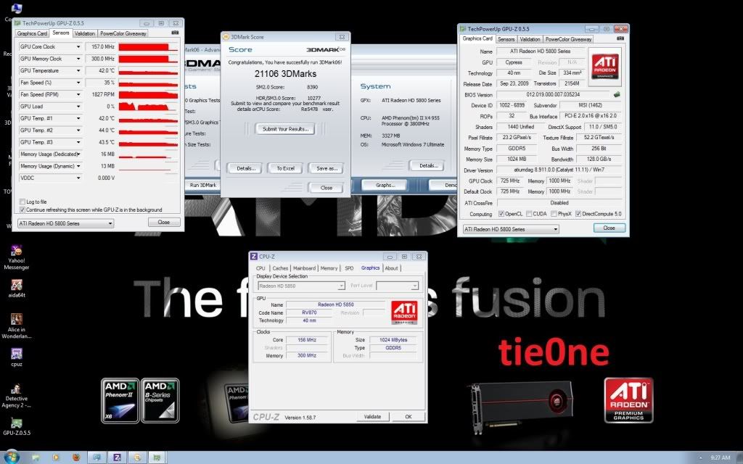The height and width of the screenshot is (464, 743).
Task: Open the GPU Temperature sensor dropdown
Action: 78,70
